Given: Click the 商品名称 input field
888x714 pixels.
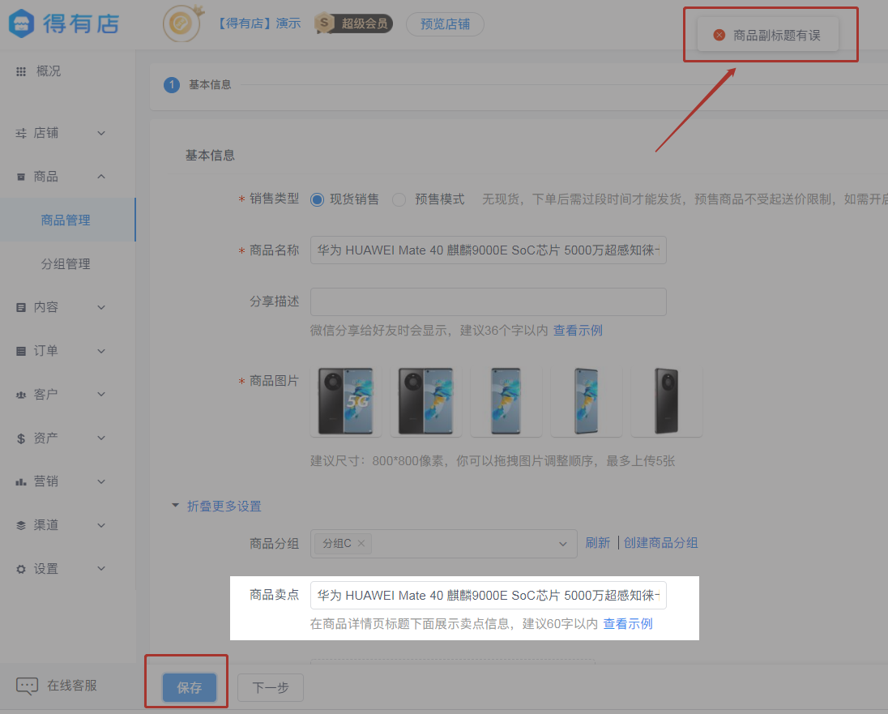Looking at the screenshot, I should (x=489, y=250).
